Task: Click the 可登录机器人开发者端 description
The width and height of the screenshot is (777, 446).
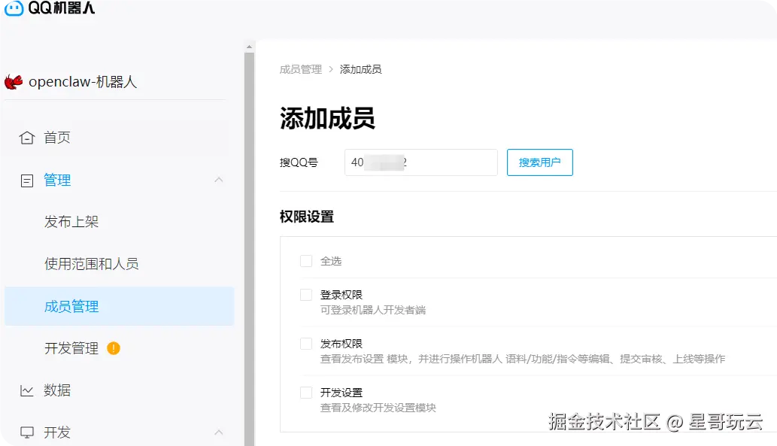Action: (x=372, y=310)
